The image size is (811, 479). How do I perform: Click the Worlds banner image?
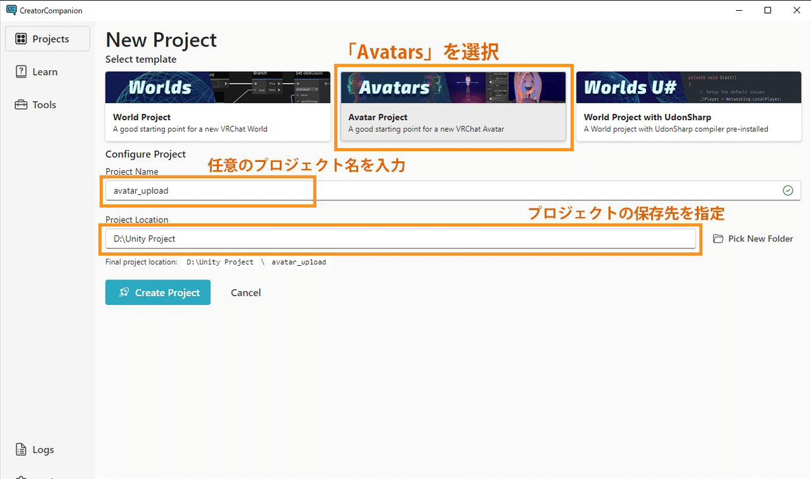(218, 87)
